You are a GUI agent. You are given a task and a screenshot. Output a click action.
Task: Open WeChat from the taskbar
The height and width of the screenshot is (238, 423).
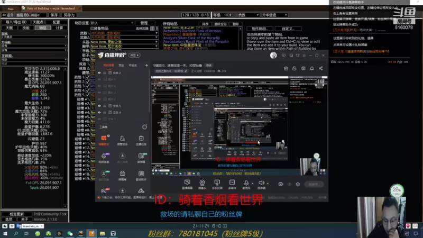point(70,233)
